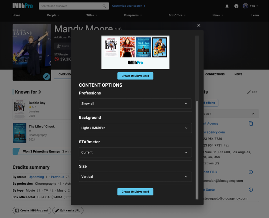The image size is (269, 218).
Task: Open the Professions Show all dropdown
Action: [x=135, y=104]
